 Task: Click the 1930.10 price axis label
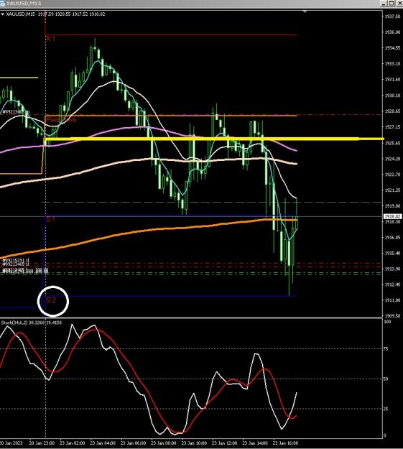(x=392, y=96)
